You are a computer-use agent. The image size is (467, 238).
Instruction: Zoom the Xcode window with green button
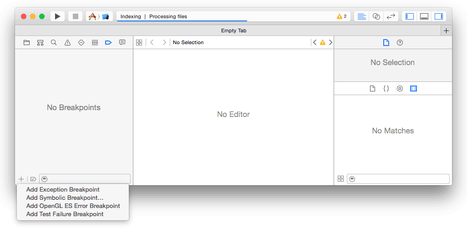42,16
